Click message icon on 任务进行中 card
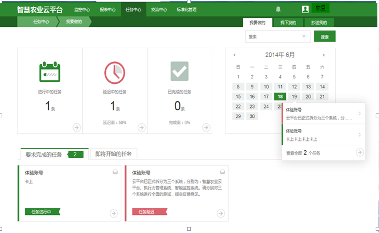The height and width of the screenshot is (233, 379). pos(115,172)
